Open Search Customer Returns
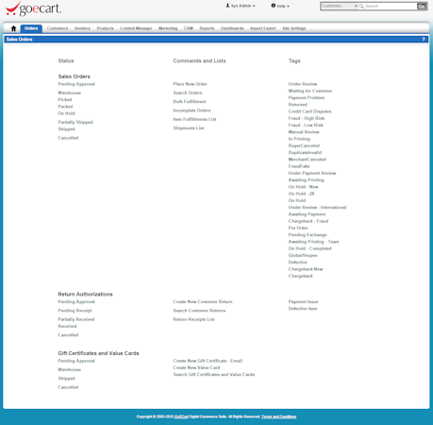This screenshot has width=433, height=425. (199, 311)
